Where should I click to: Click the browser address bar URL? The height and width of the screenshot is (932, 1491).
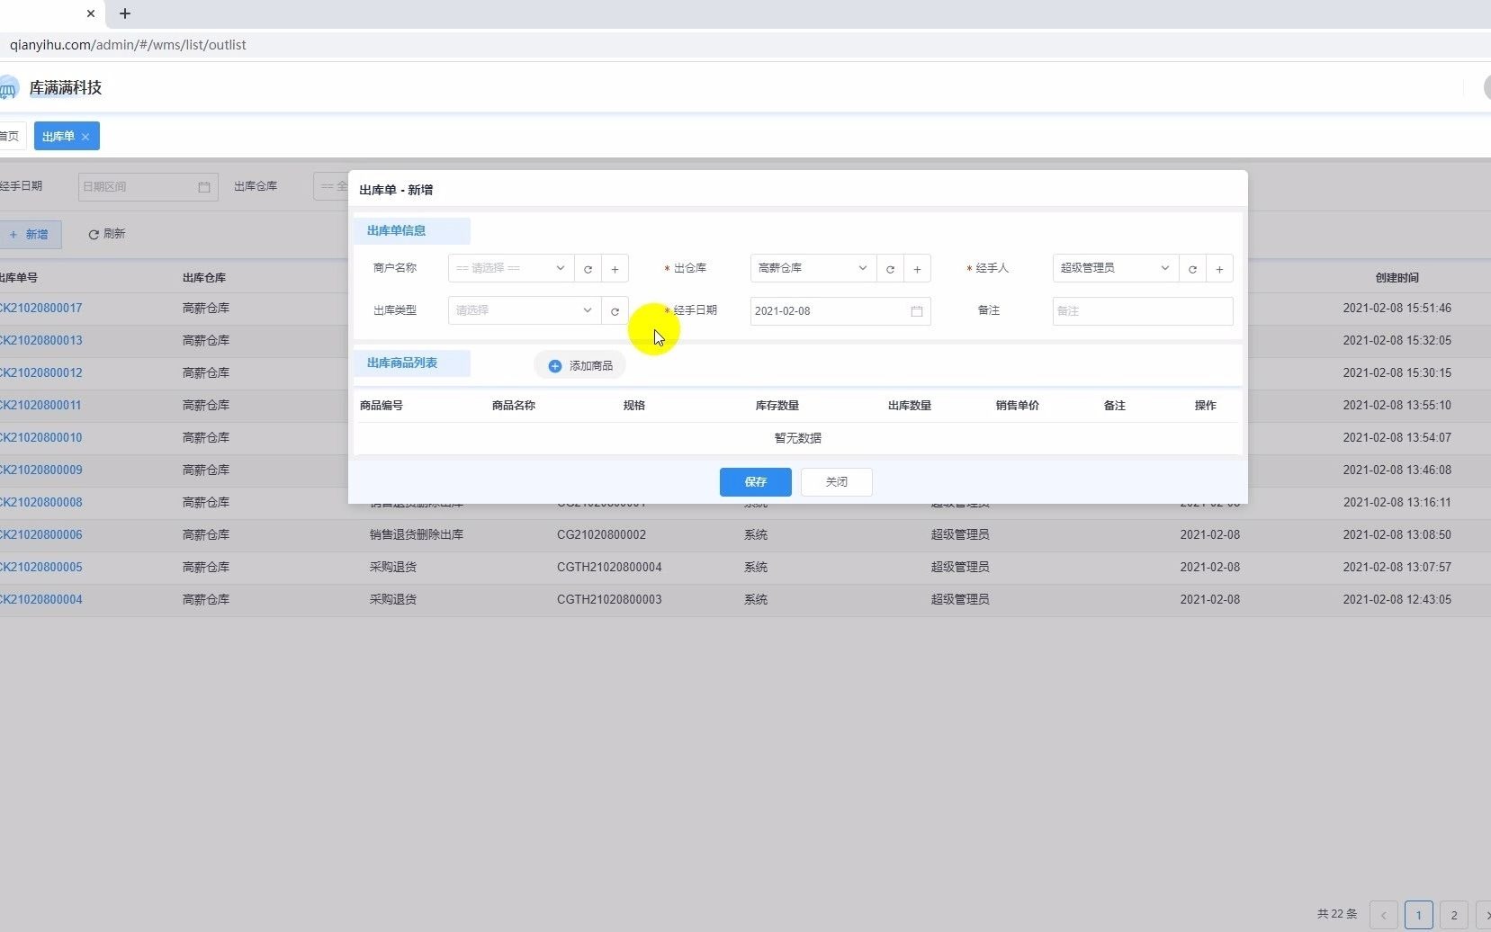[x=128, y=44]
